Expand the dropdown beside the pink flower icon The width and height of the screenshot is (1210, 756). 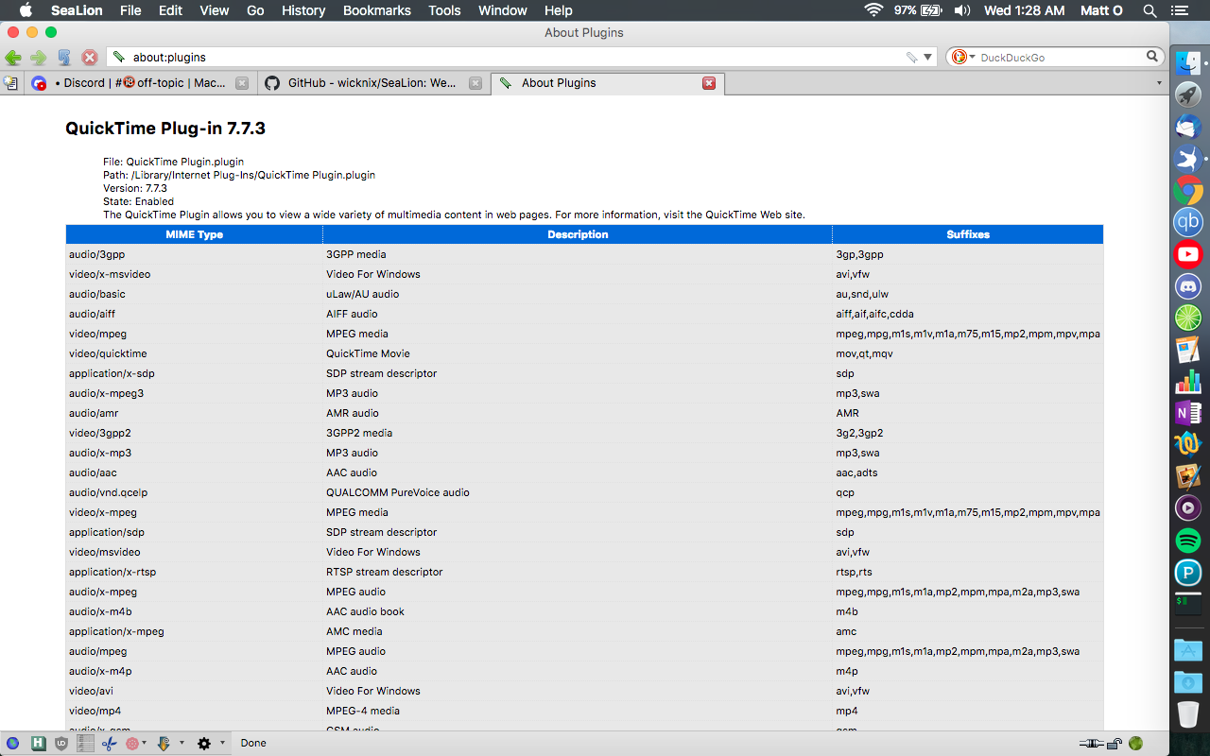(144, 744)
